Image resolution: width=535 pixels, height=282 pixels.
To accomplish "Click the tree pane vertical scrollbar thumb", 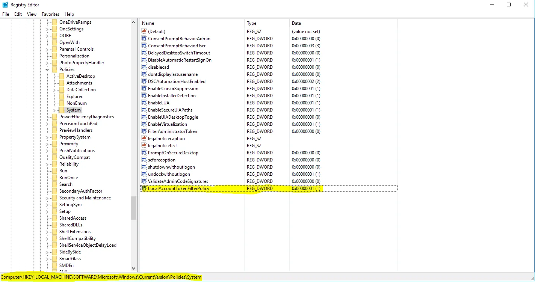I will click(134, 208).
